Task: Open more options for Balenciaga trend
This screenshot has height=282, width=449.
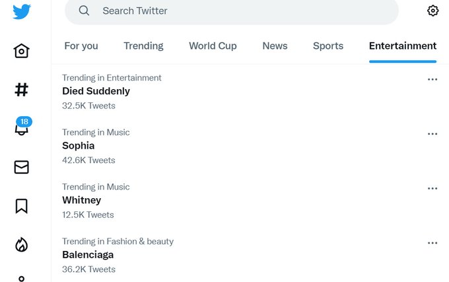Action: coord(432,243)
